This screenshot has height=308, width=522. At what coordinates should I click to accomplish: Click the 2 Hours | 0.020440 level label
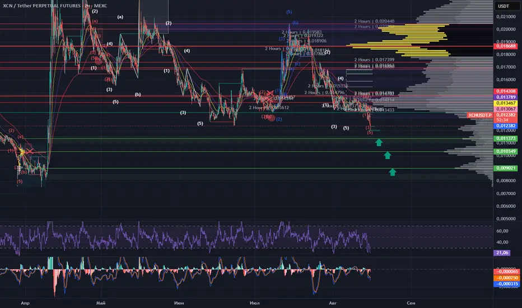point(374,21)
